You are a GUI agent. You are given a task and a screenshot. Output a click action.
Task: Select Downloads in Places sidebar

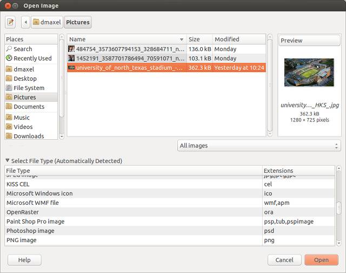click(31, 136)
